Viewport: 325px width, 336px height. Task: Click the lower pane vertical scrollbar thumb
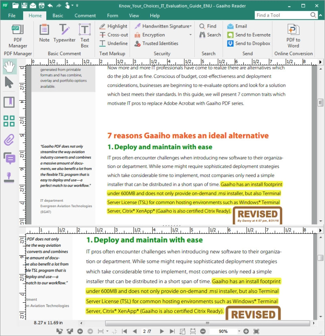coord(320,258)
